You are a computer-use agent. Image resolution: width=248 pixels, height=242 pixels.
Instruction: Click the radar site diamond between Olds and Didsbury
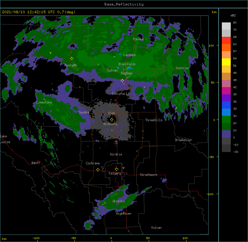pos(112,120)
